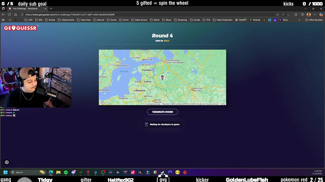This screenshot has height=182, width=325.
Task: Click the Terminate Round button
Action: click(x=162, y=112)
